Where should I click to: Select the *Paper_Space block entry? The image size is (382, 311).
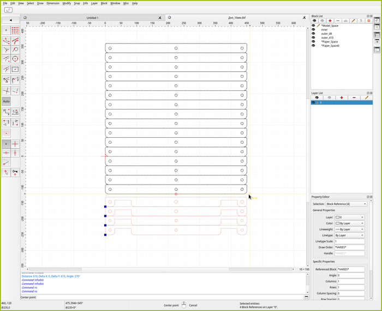click(x=329, y=41)
